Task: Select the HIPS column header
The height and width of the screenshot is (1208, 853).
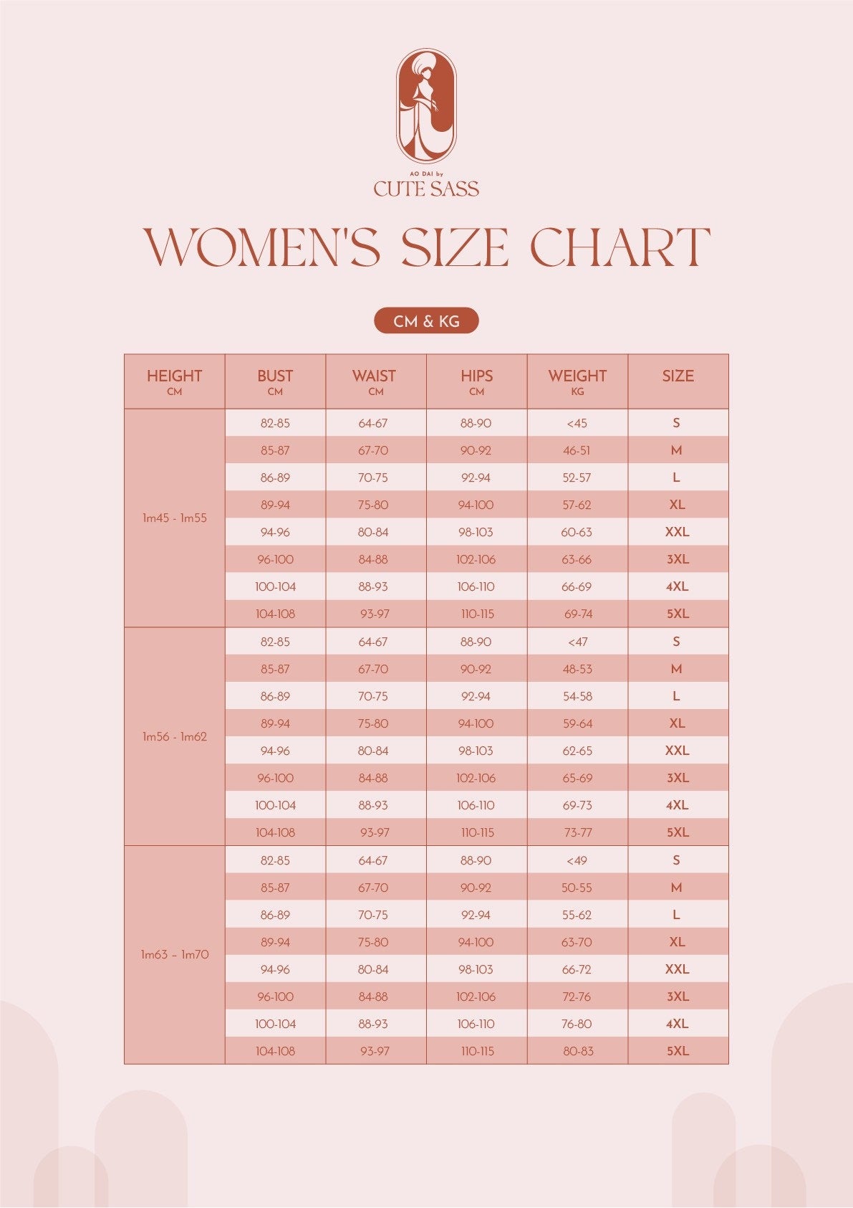Action: (x=476, y=381)
